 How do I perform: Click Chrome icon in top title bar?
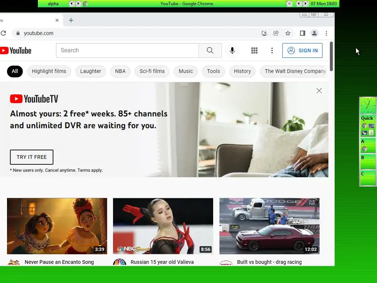click(85, 4)
